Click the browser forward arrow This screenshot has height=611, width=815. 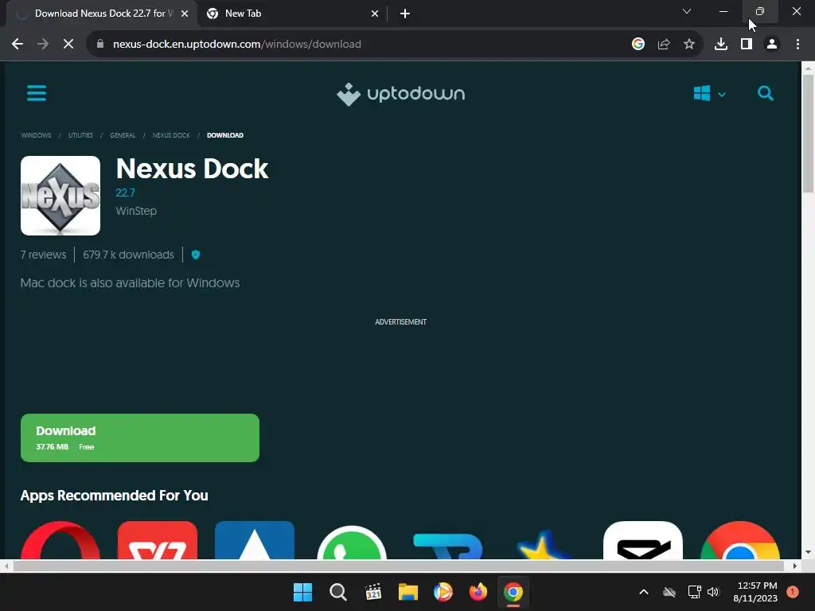click(x=43, y=45)
